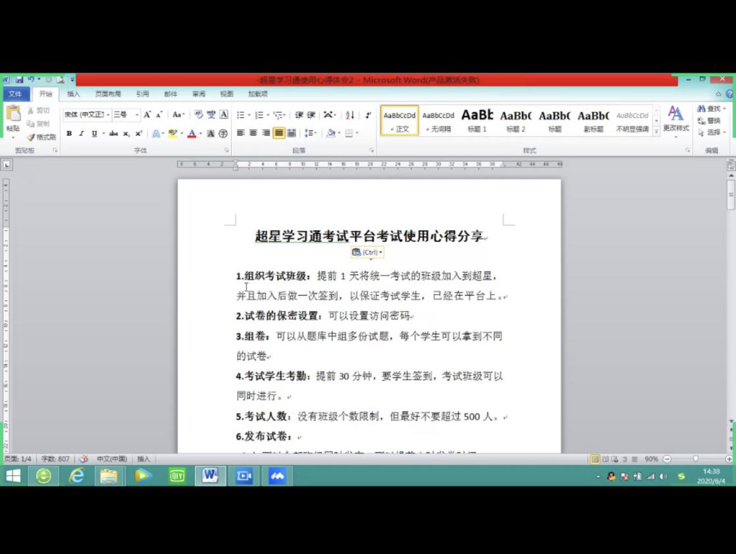Toggle the justify alignment button
The height and width of the screenshot is (554, 736).
279,133
